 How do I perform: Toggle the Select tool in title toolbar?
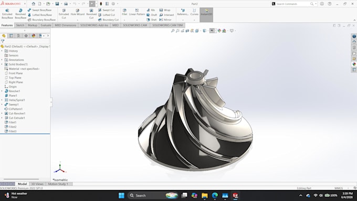coord(92,4)
